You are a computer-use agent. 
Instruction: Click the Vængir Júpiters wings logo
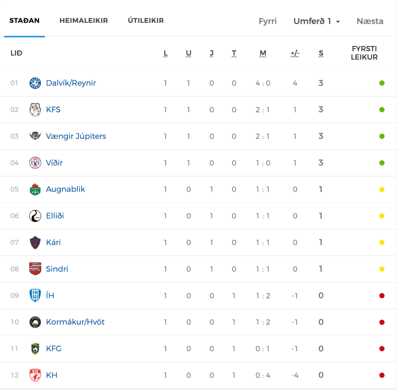tap(35, 136)
